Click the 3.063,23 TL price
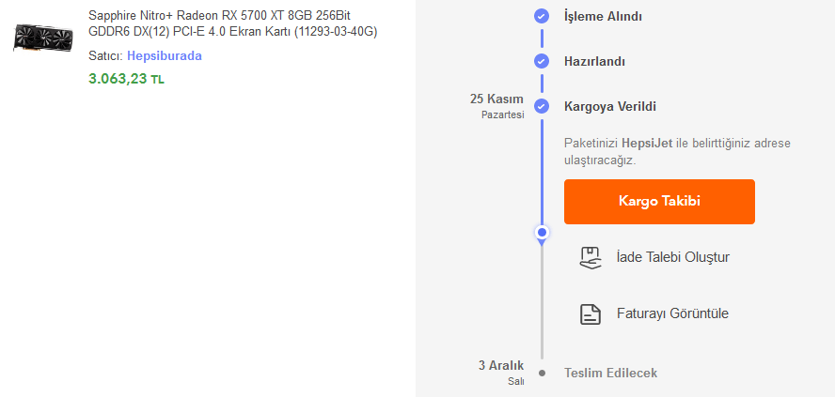This screenshot has height=397, width=835. 126,79
